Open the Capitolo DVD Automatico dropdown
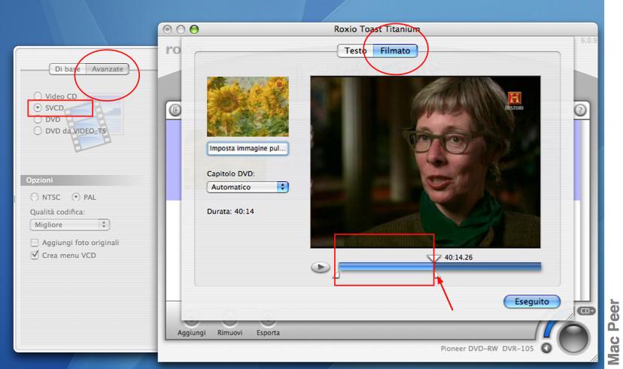Screen dimensions: 623x369 click(248, 187)
